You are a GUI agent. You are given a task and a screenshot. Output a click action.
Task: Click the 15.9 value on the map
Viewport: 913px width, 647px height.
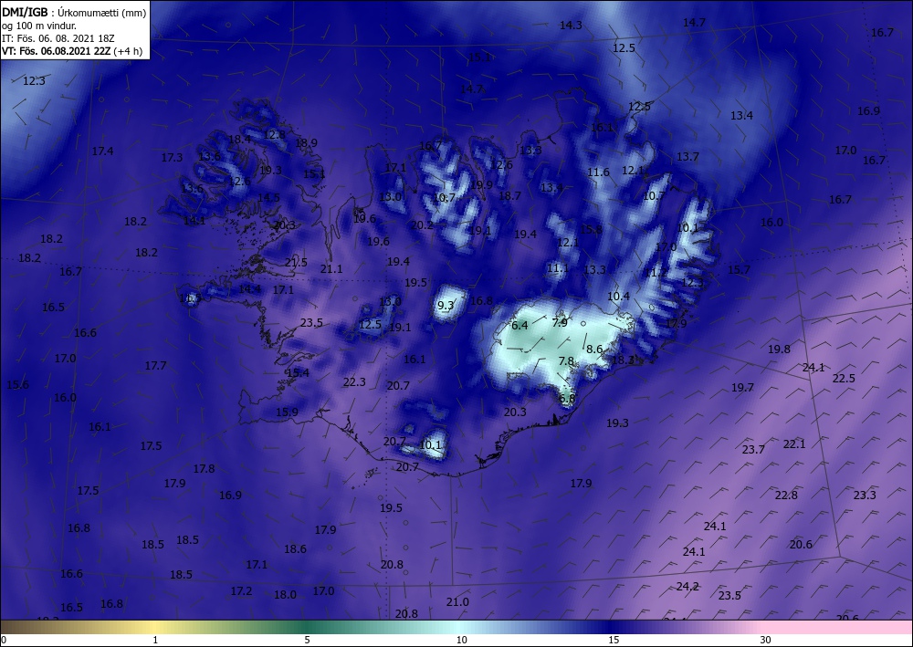pos(287,412)
